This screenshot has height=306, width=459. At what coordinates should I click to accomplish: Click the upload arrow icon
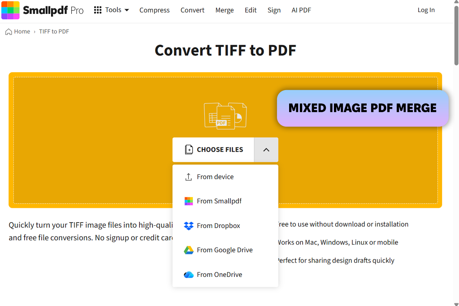pyautogui.click(x=189, y=177)
